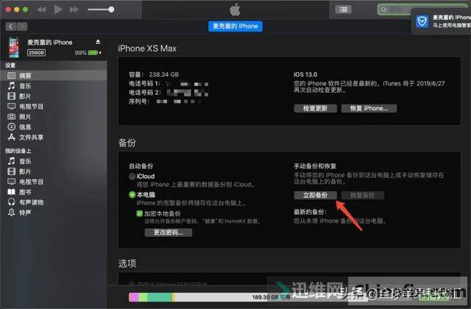Open the list view icon in toolbar

343,10
